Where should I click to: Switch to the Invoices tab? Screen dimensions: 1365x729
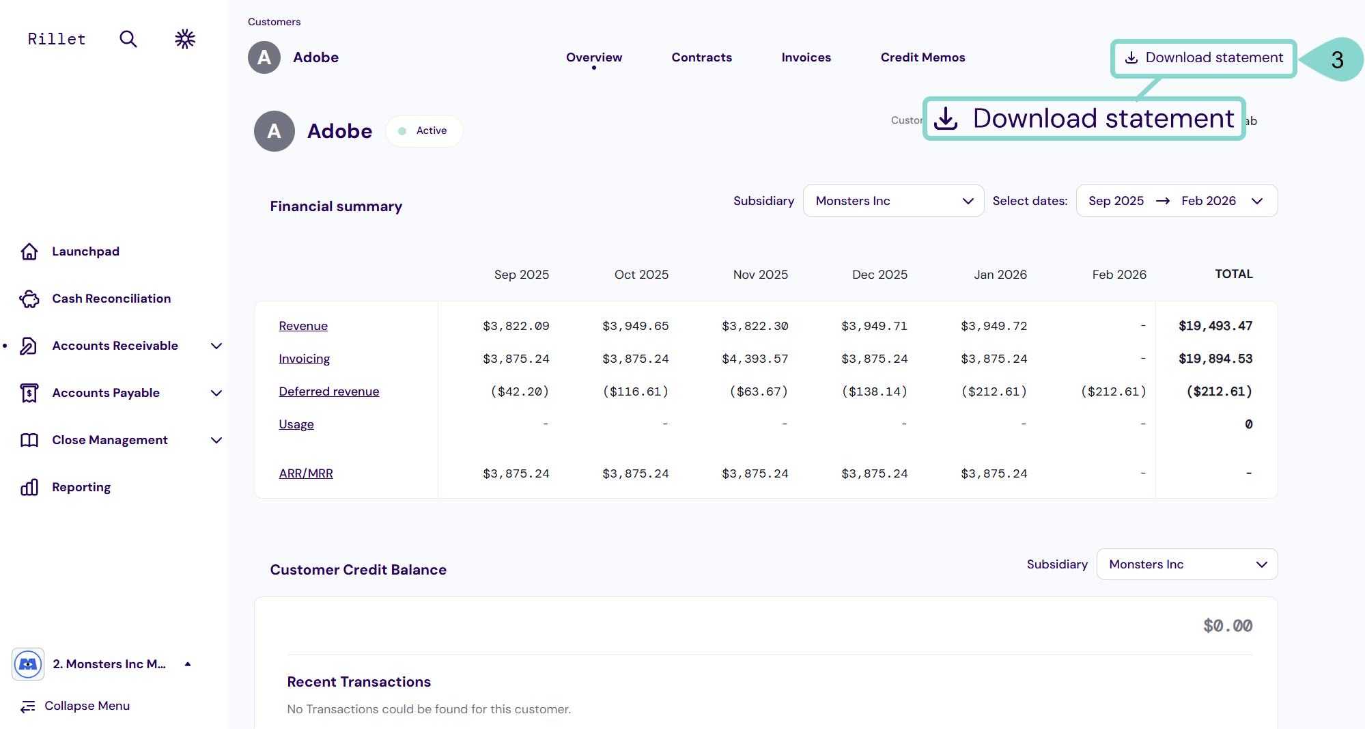pos(806,57)
